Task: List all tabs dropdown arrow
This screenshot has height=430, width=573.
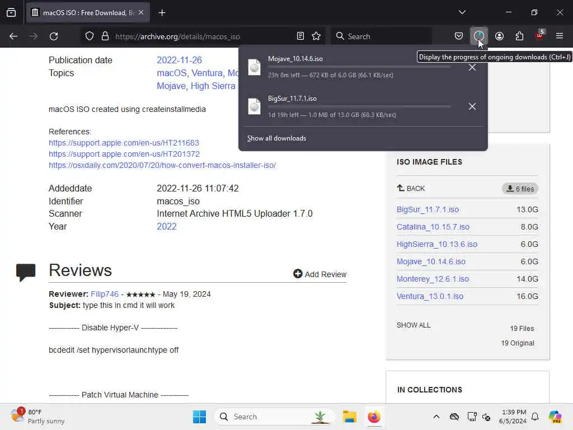Action: point(462,12)
